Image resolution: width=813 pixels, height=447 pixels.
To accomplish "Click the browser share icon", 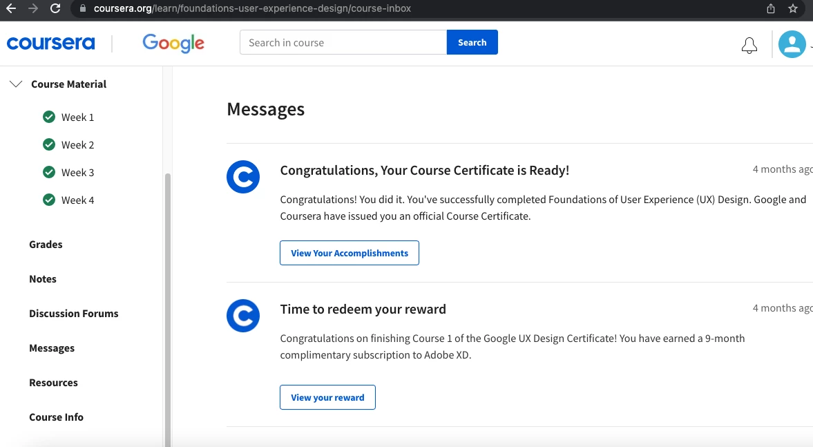I will (x=770, y=8).
